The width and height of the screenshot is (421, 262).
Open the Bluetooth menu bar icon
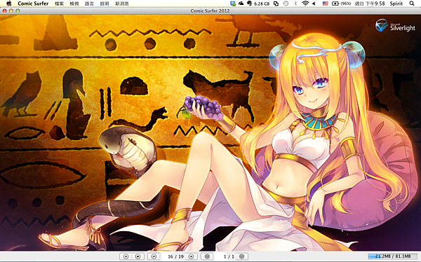tap(295, 4)
